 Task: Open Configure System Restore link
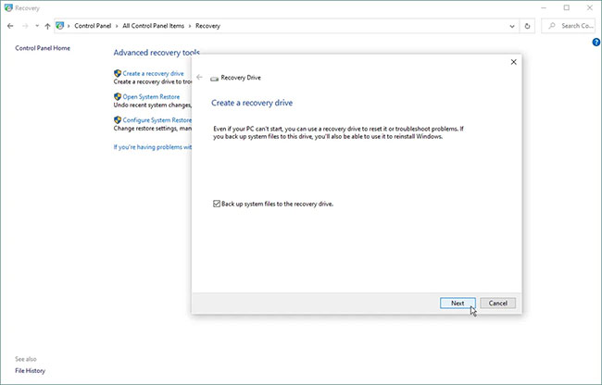(x=157, y=120)
